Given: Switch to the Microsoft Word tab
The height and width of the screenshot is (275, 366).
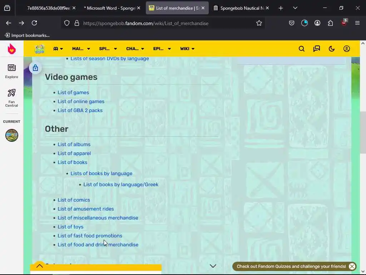Looking at the screenshot, I should (x=110, y=8).
